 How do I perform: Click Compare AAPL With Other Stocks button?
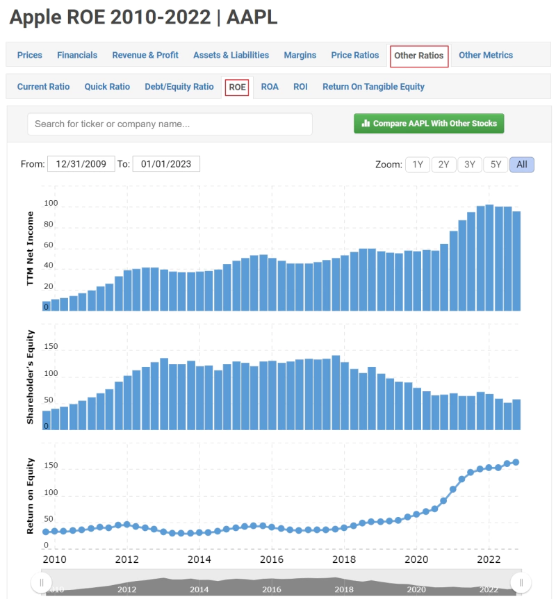point(429,124)
